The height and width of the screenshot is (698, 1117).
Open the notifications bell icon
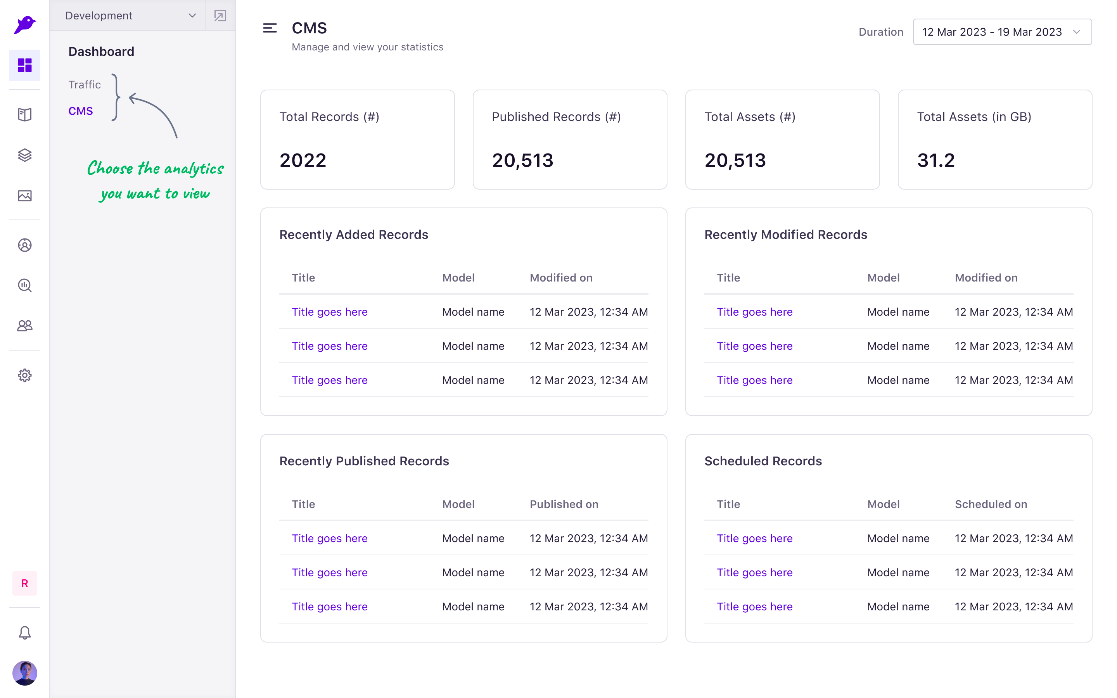point(24,632)
